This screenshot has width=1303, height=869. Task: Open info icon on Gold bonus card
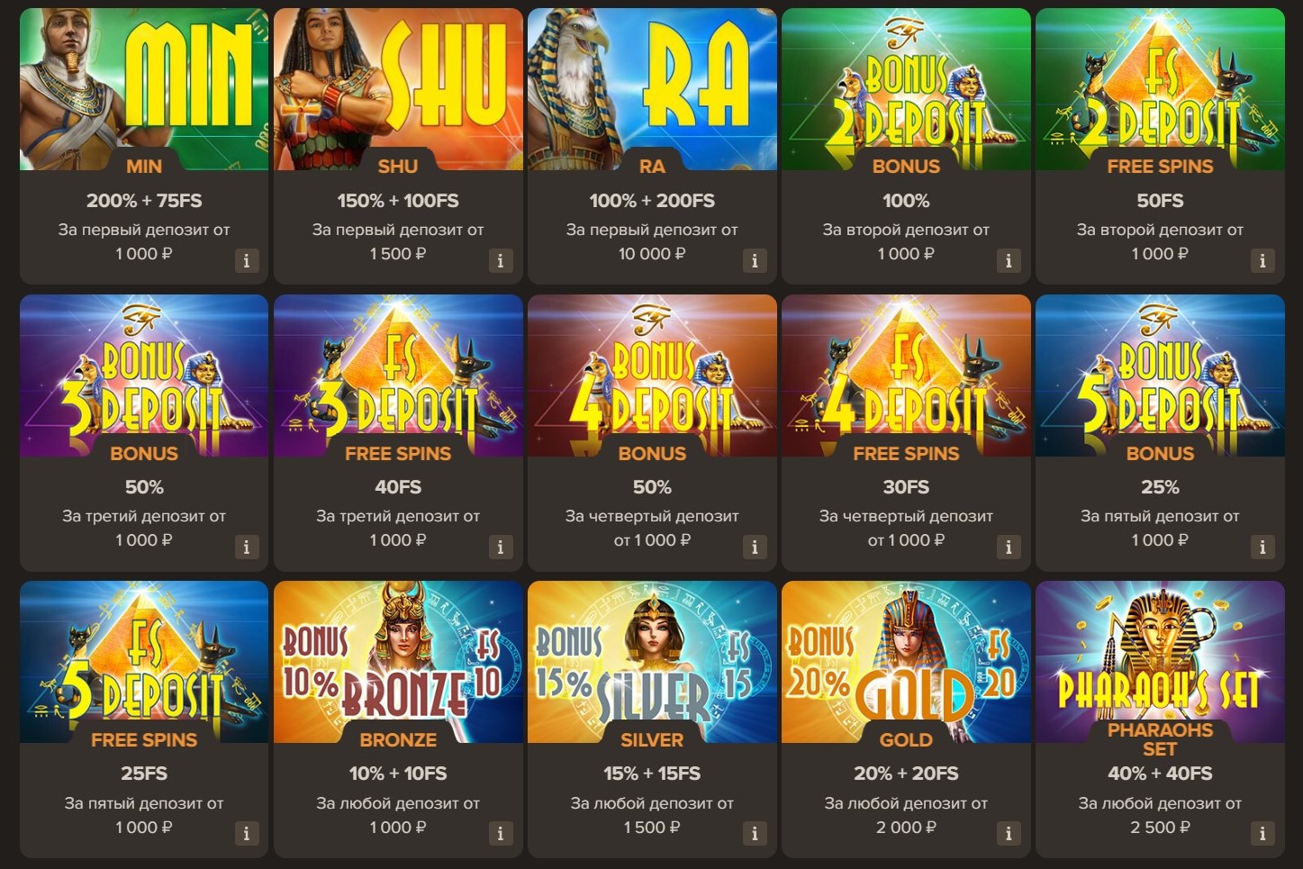click(1009, 834)
